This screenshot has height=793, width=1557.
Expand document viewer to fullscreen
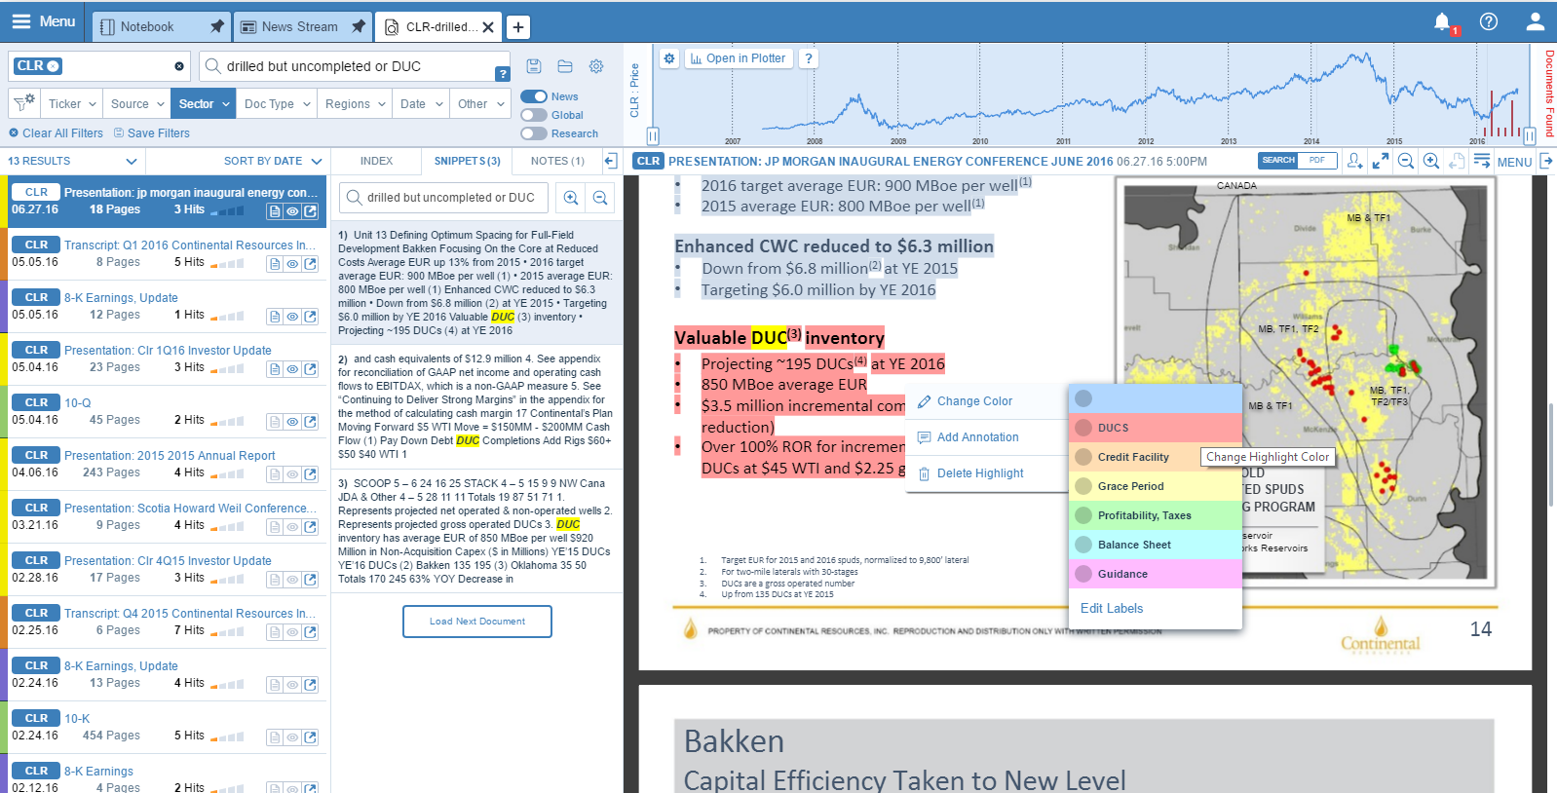pos(1381,161)
